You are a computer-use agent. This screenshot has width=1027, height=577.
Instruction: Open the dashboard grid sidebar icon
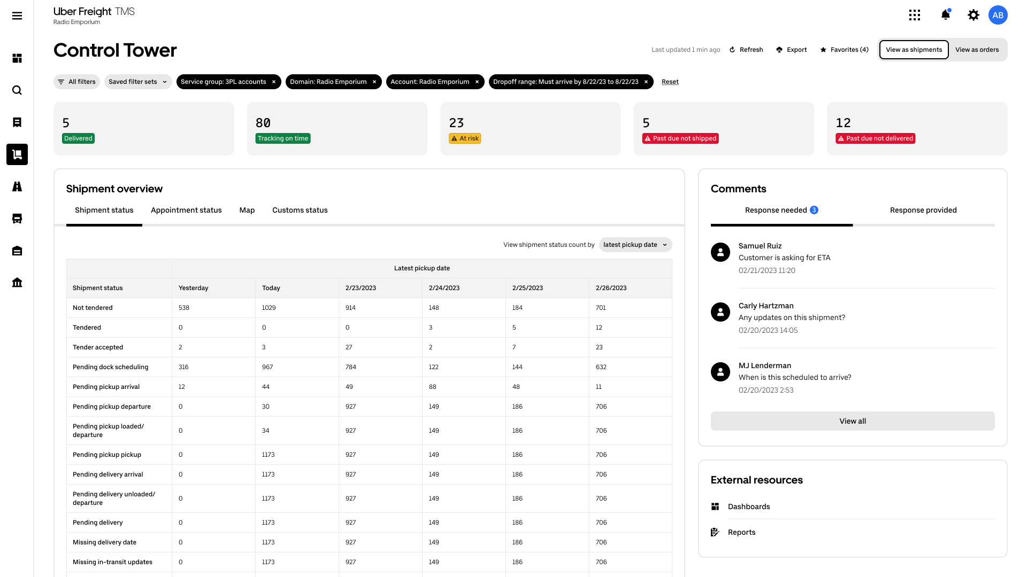pos(17,58)
